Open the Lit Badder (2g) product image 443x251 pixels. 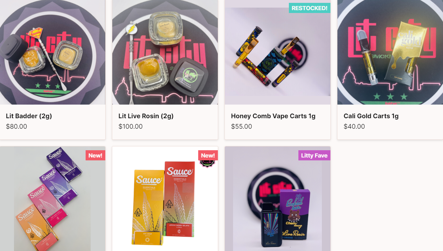pyautogui.click(x=53, y=52)
